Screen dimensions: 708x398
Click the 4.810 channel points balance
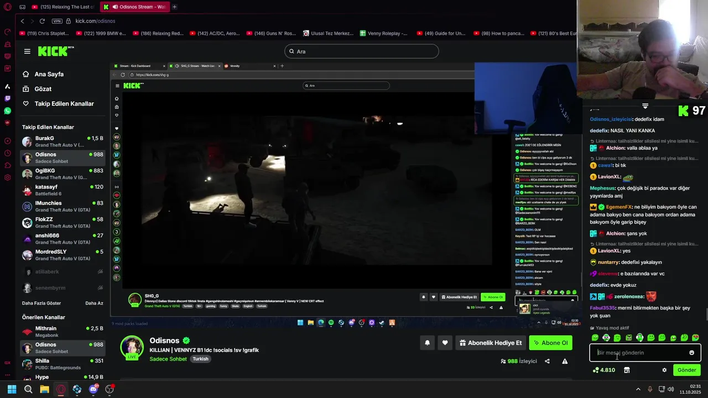coord(603,370)
